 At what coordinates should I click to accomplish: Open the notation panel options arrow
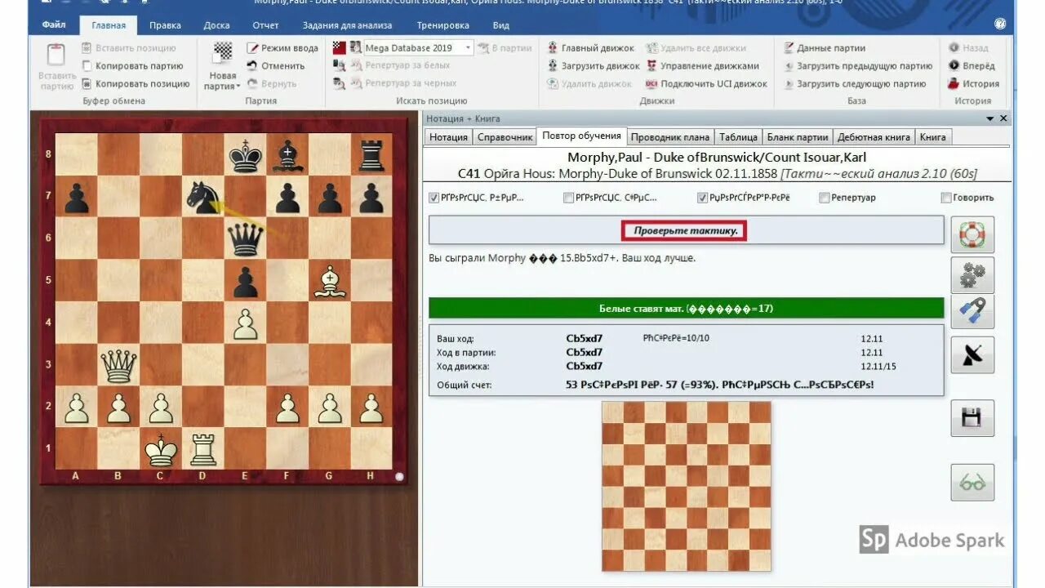(990, 118)
